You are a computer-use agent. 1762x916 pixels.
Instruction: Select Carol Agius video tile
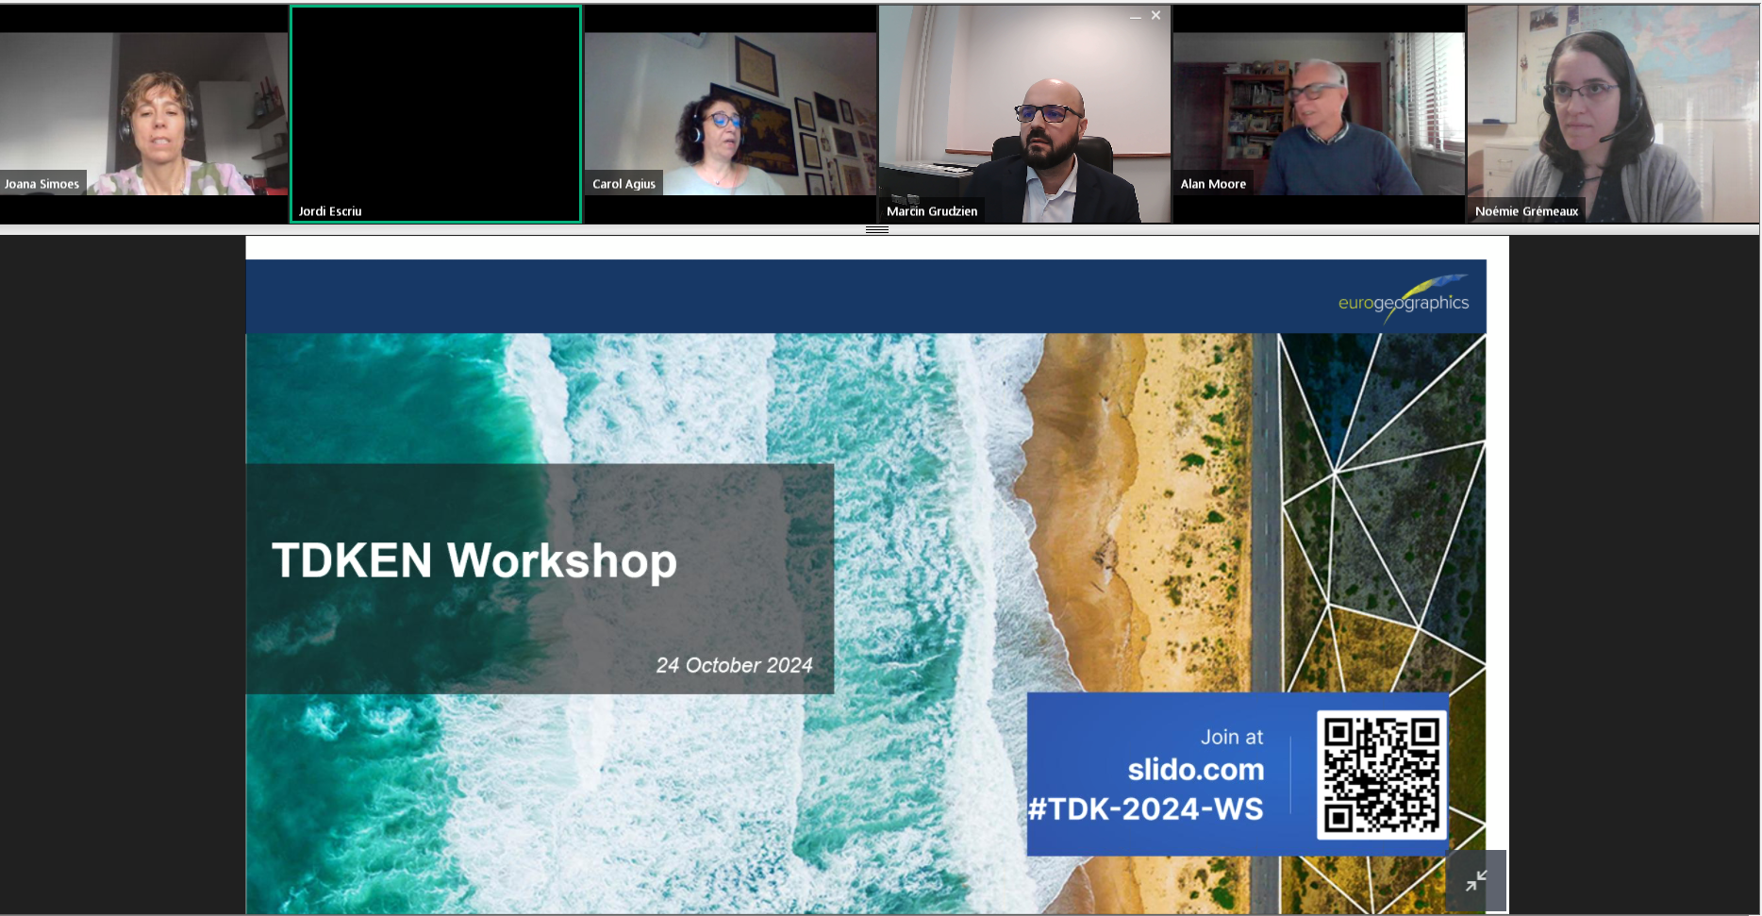pos(730,113)
